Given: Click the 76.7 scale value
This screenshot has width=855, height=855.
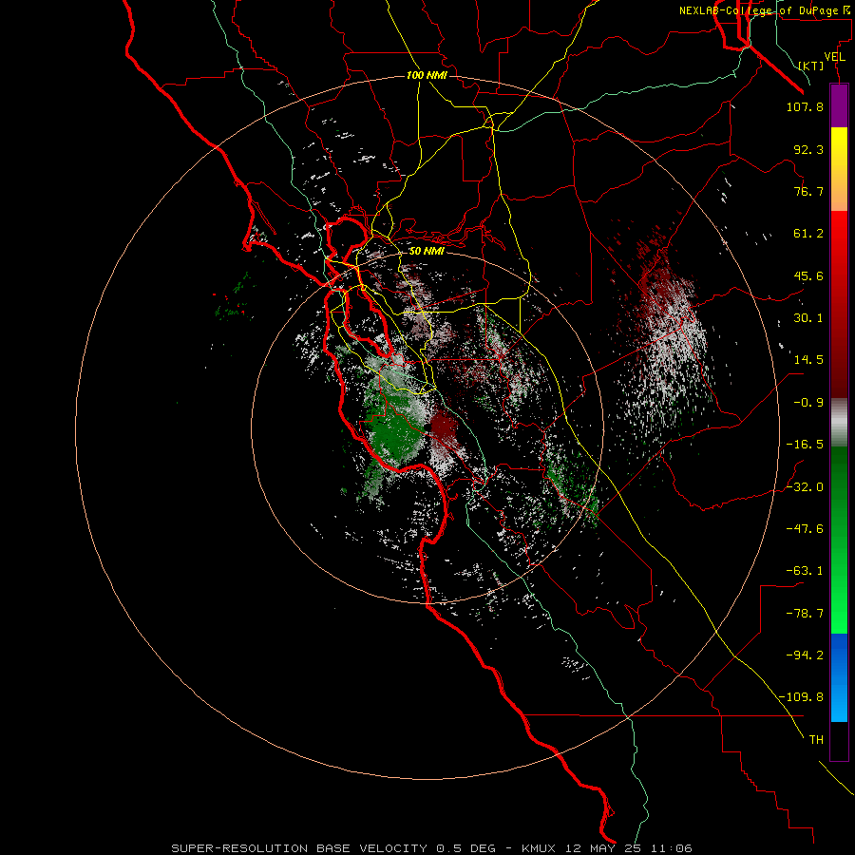Looking at the screenshot, I should [x=808, y=191].
